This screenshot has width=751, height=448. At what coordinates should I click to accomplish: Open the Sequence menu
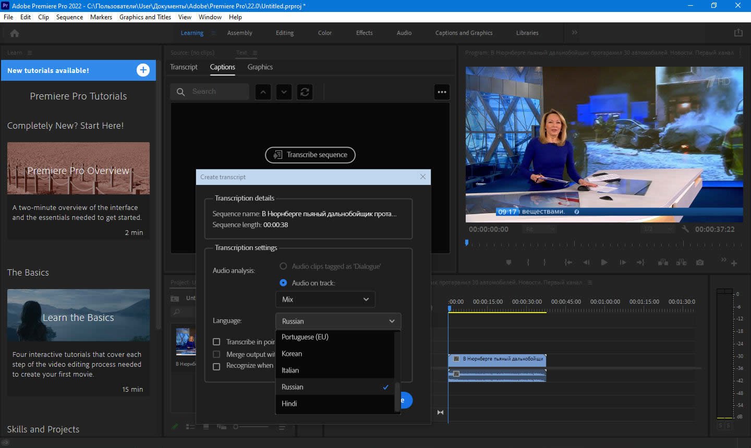[69, 17]
